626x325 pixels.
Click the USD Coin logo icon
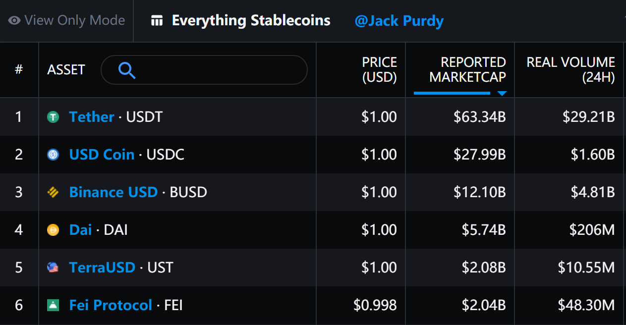click(x=53, y=155)
